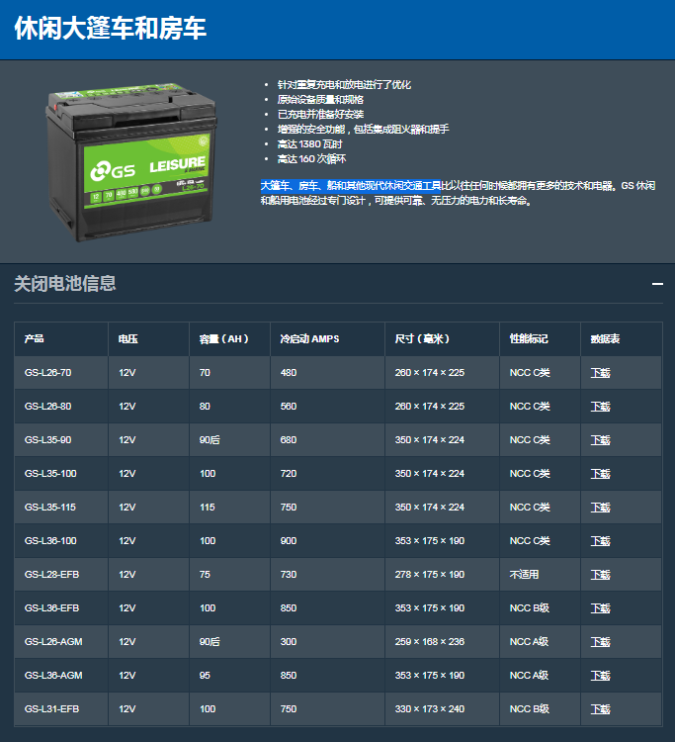Click cold cranking value 480
Image resolution: width=675 pixels, height=742 pixels.
click(289, 373)
